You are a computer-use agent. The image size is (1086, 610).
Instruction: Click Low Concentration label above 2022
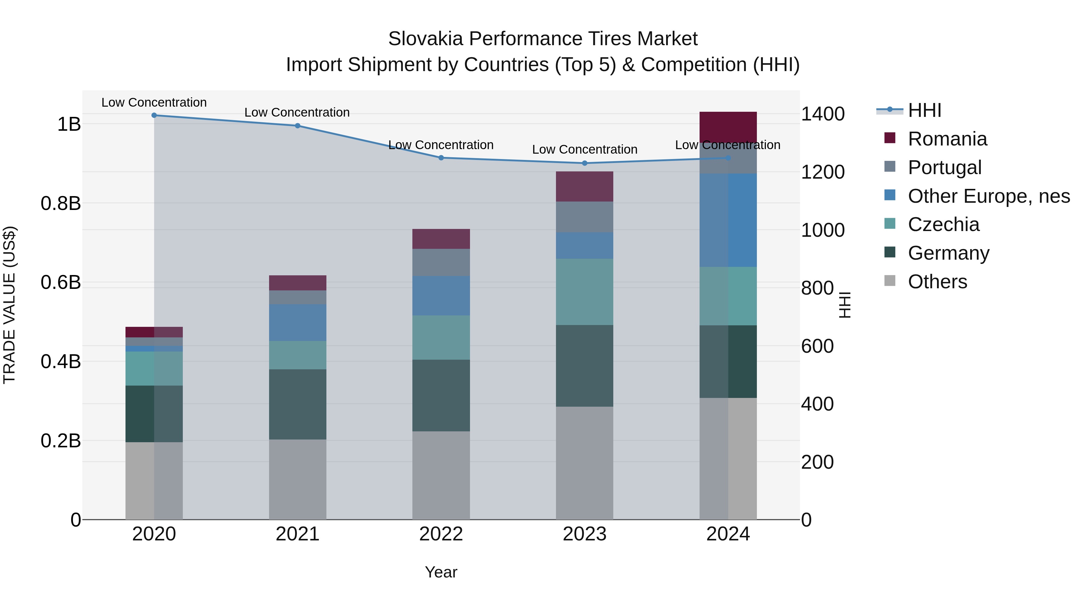(441, 145)
